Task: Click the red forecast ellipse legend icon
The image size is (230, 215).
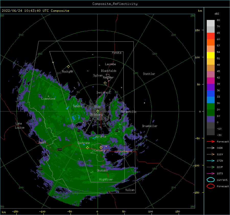Action: coord(211,186)
